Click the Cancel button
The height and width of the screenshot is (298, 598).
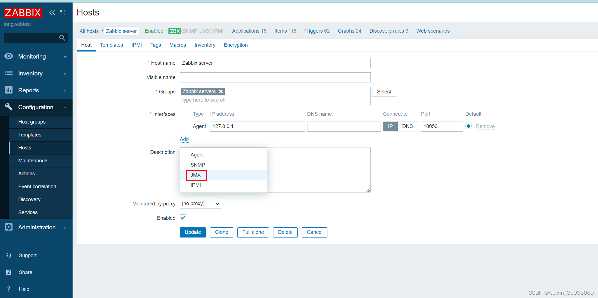click(314, 232)
